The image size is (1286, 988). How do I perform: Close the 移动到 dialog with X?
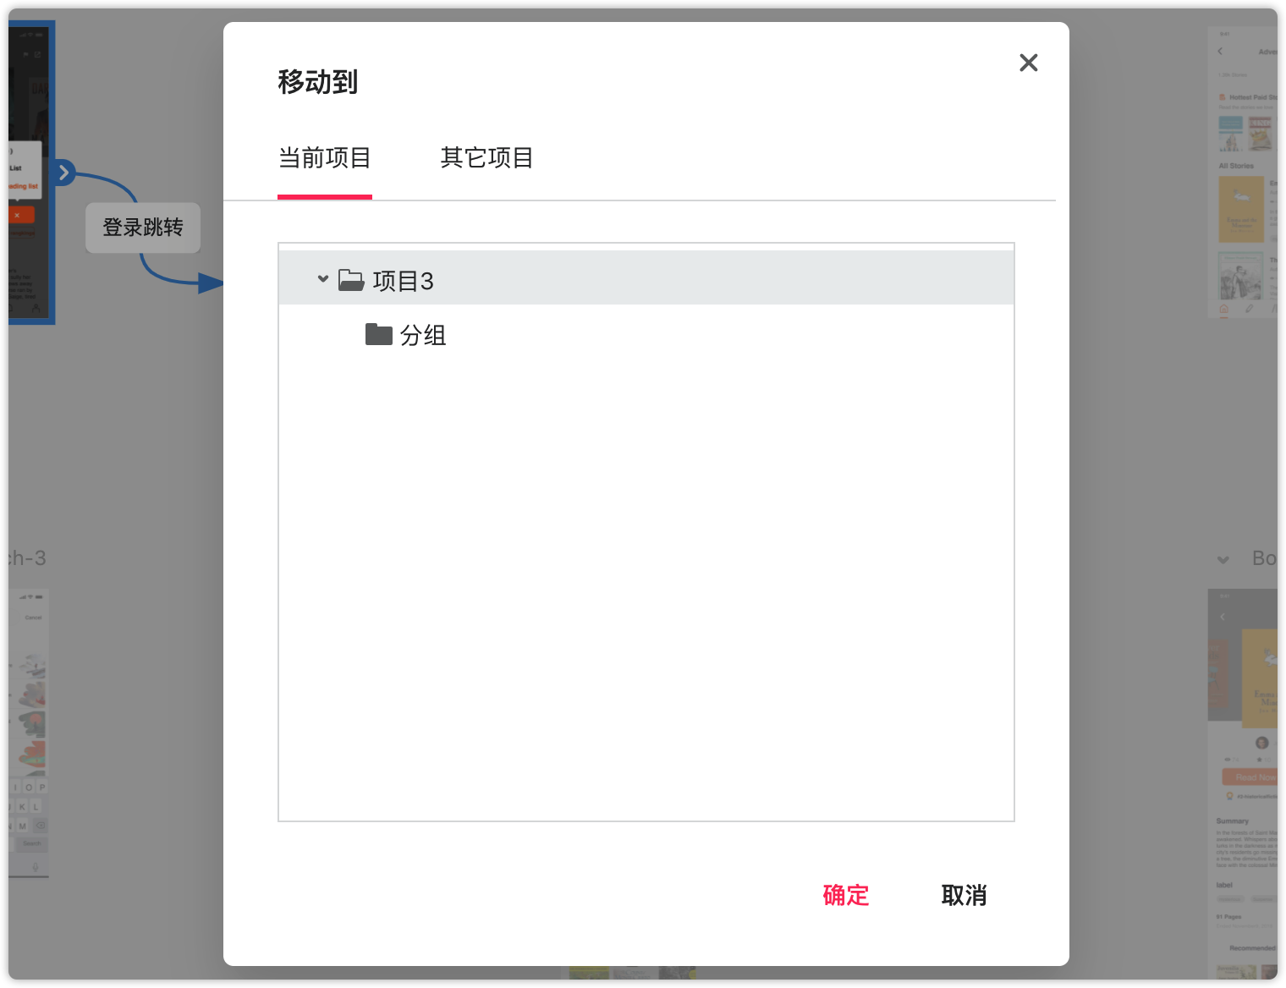(x=1028, y=63)
